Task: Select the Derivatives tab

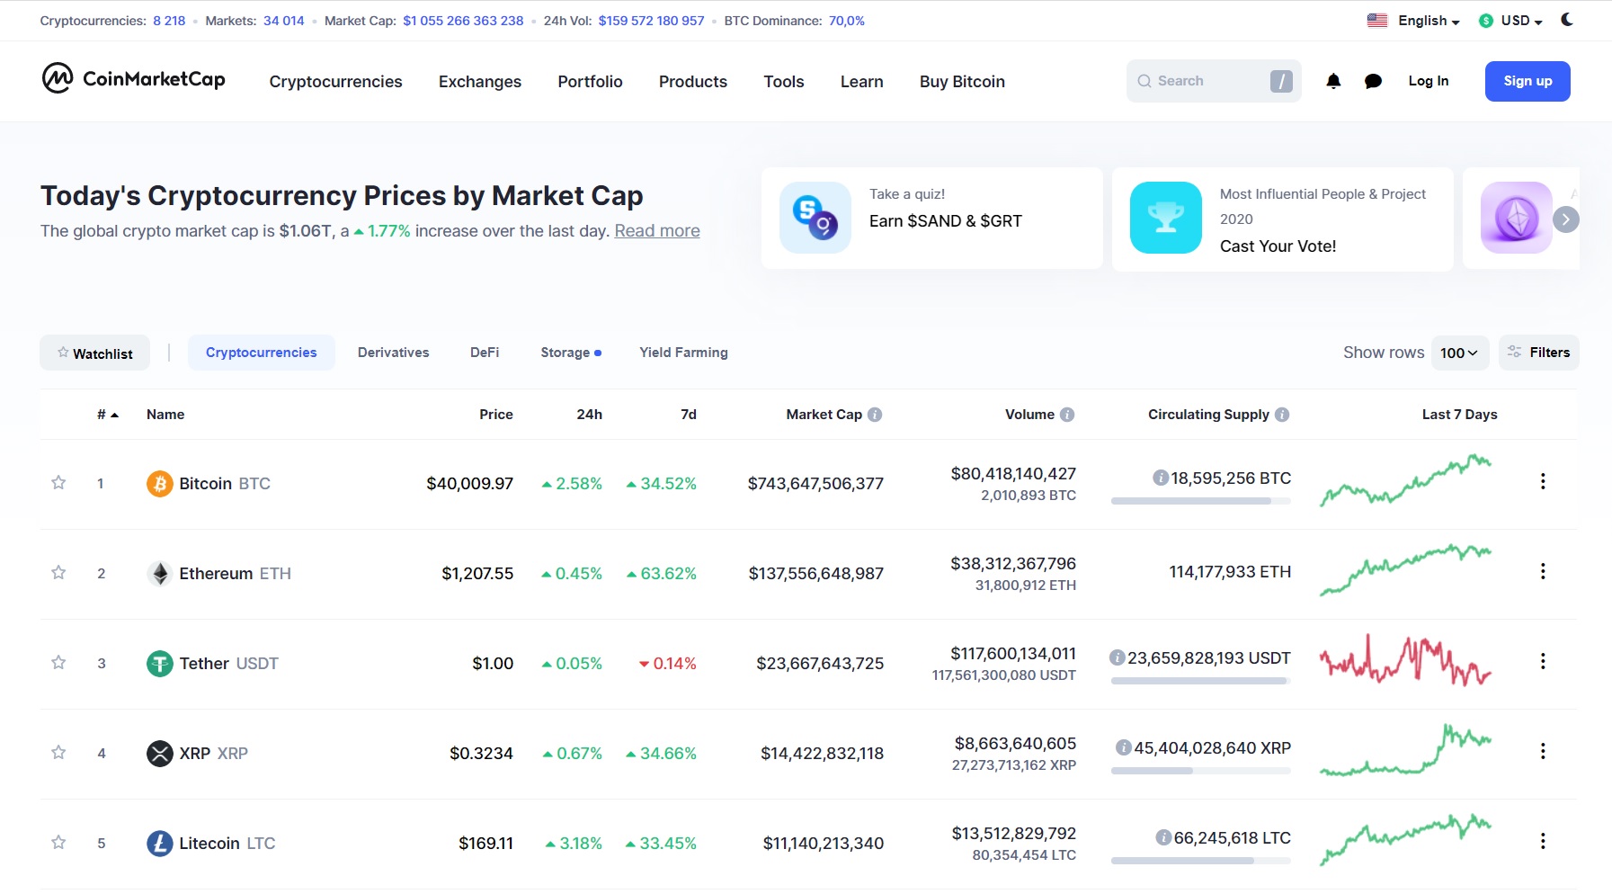Action: click(x=393, y=353)
